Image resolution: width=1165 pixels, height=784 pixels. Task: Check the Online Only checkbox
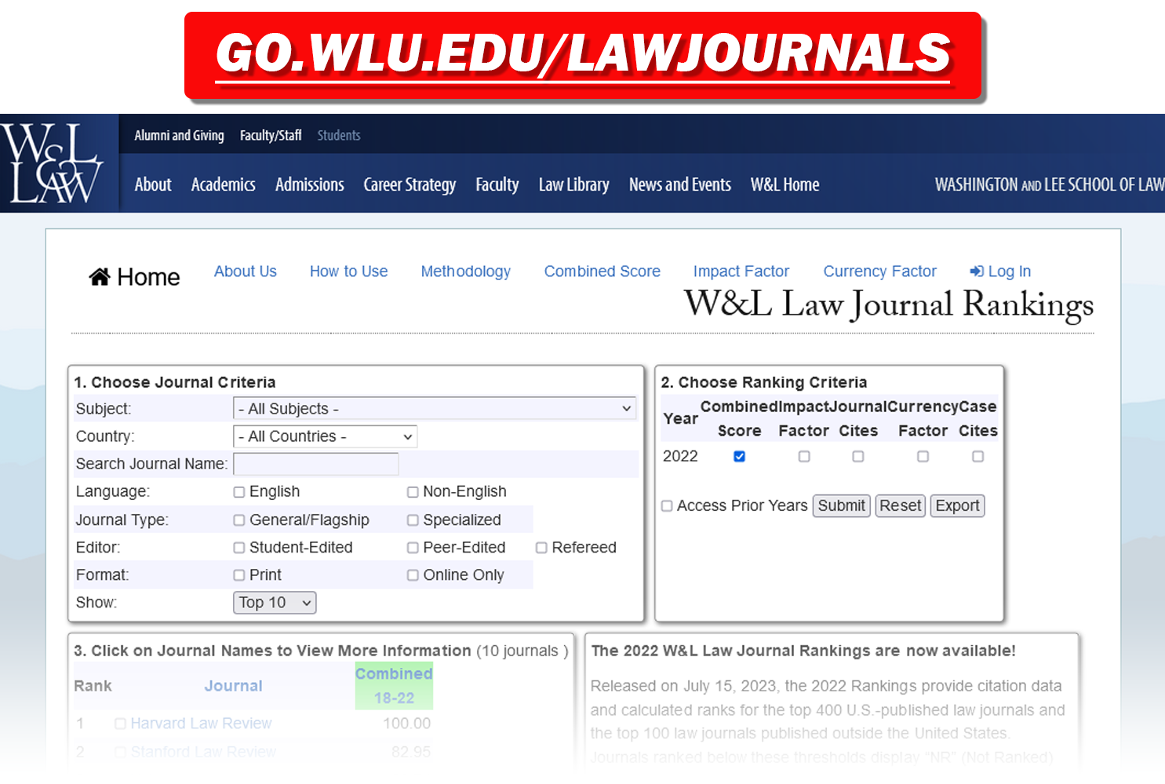413,575
